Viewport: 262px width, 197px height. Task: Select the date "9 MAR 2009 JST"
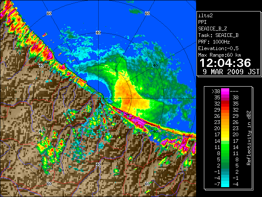coord(231,72)
